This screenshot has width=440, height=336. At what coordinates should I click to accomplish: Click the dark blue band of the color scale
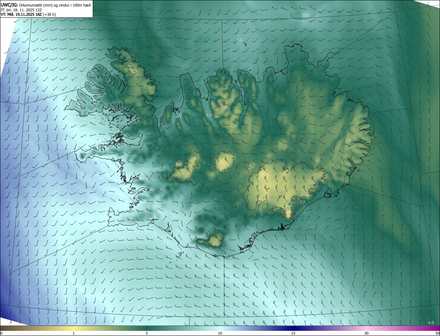point(293,328)
